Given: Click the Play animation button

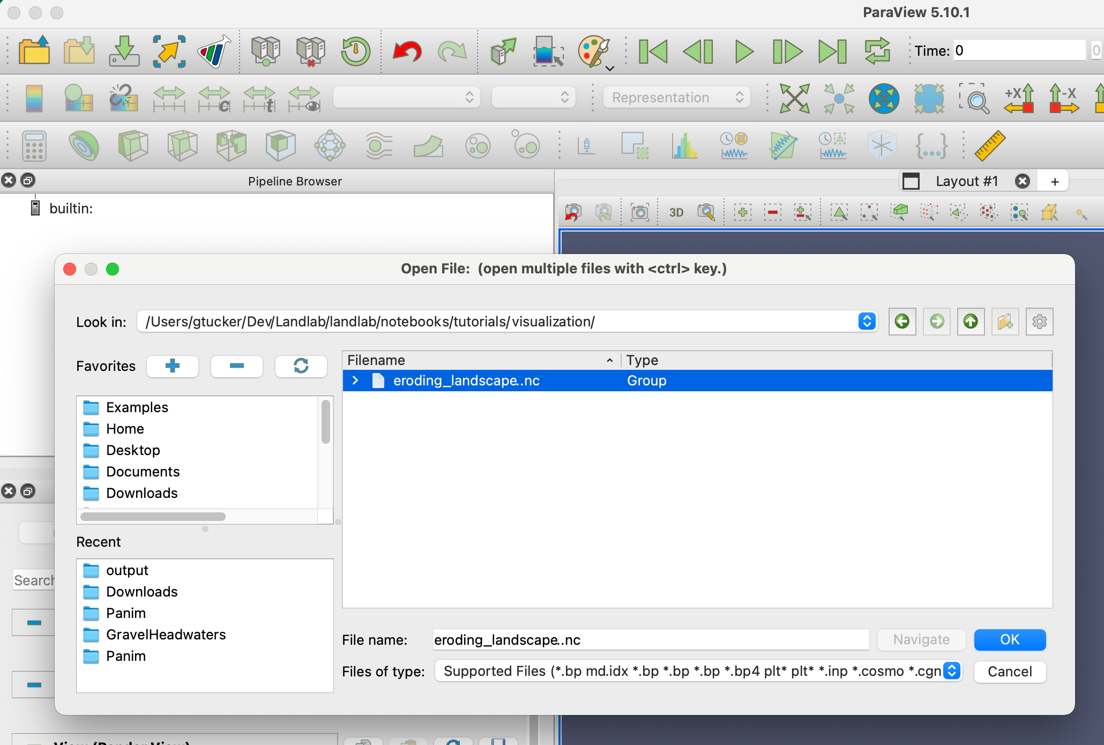Looking at the screenshot, I should coord(743,52).
